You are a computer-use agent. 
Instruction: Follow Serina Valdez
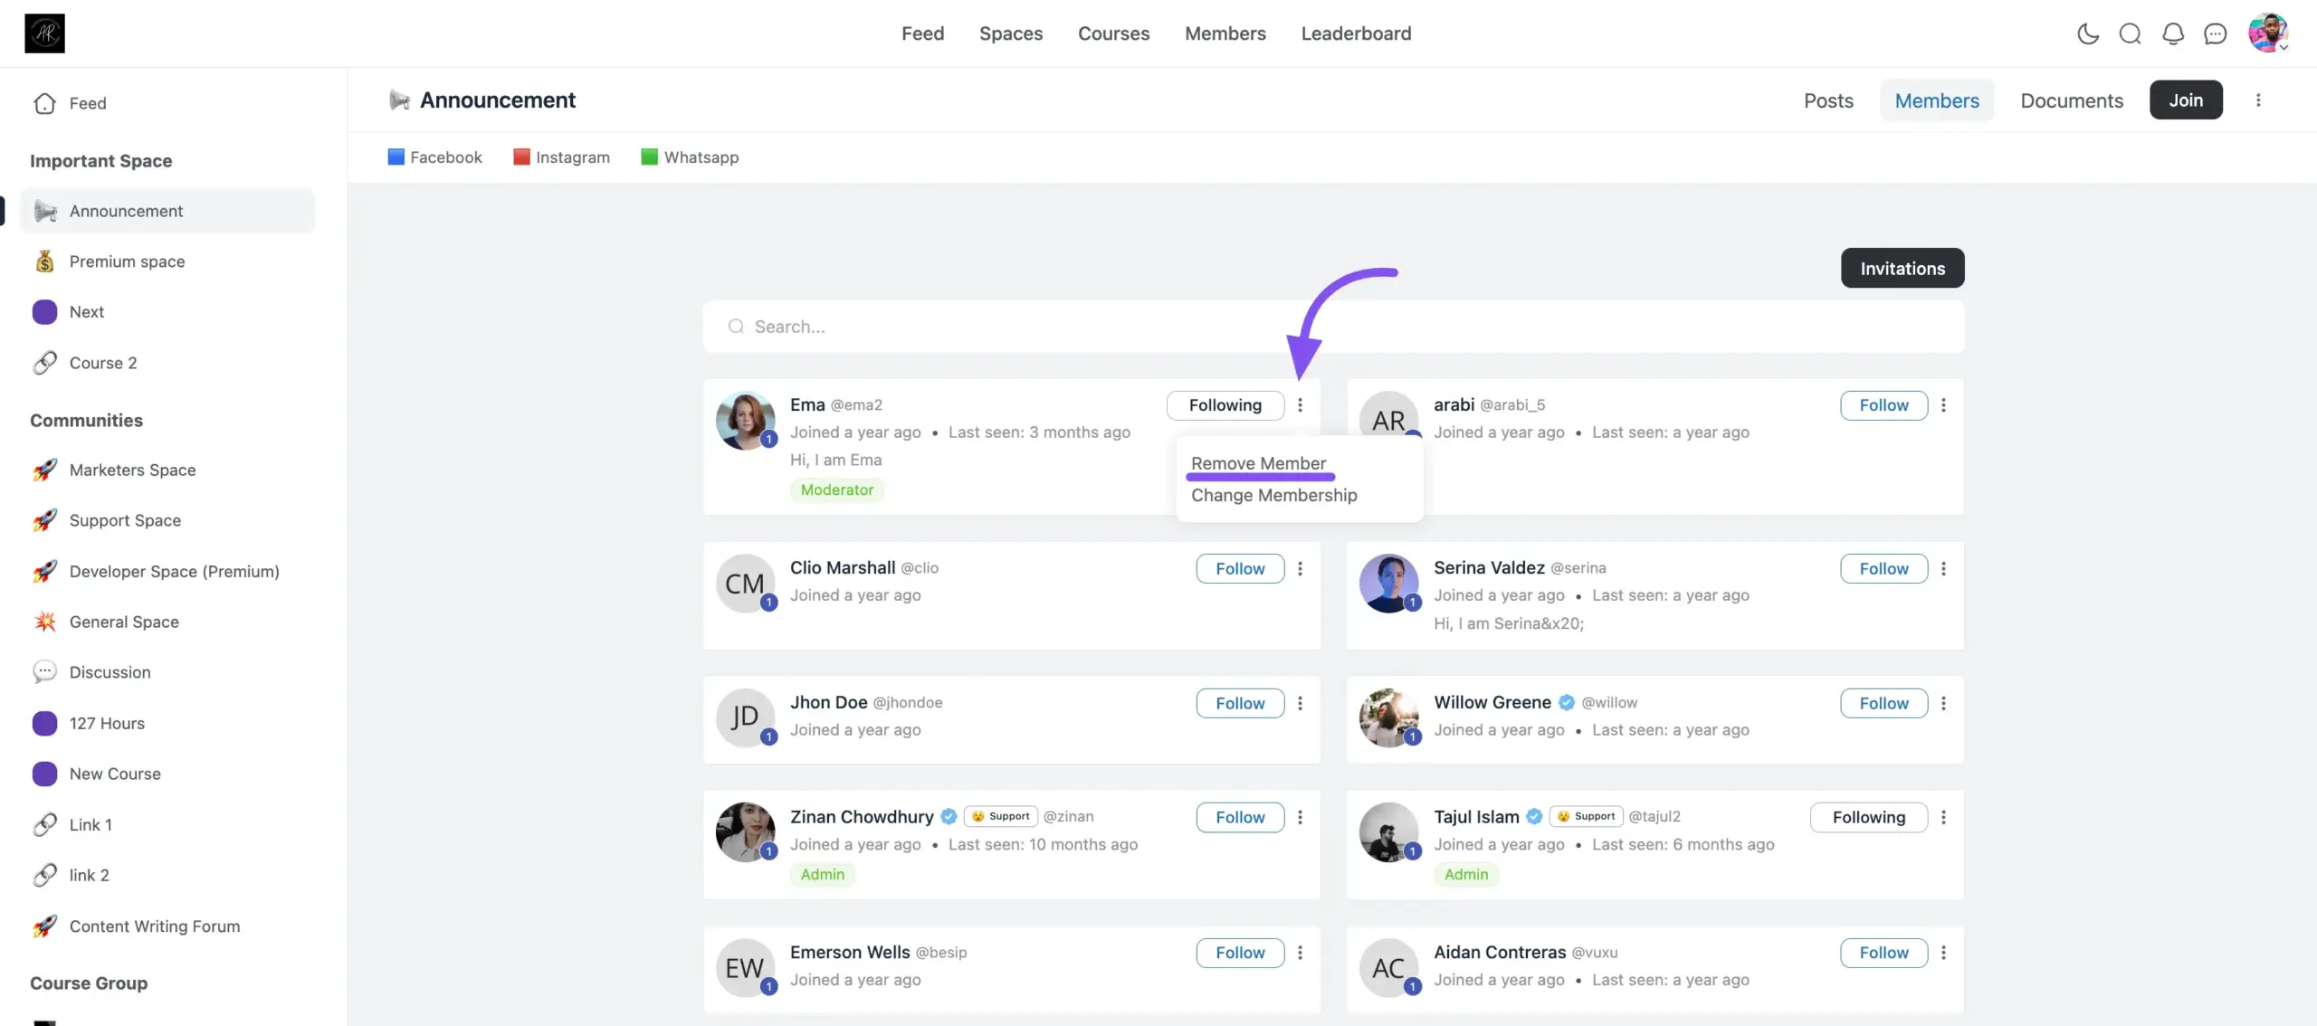(1883, 568)
